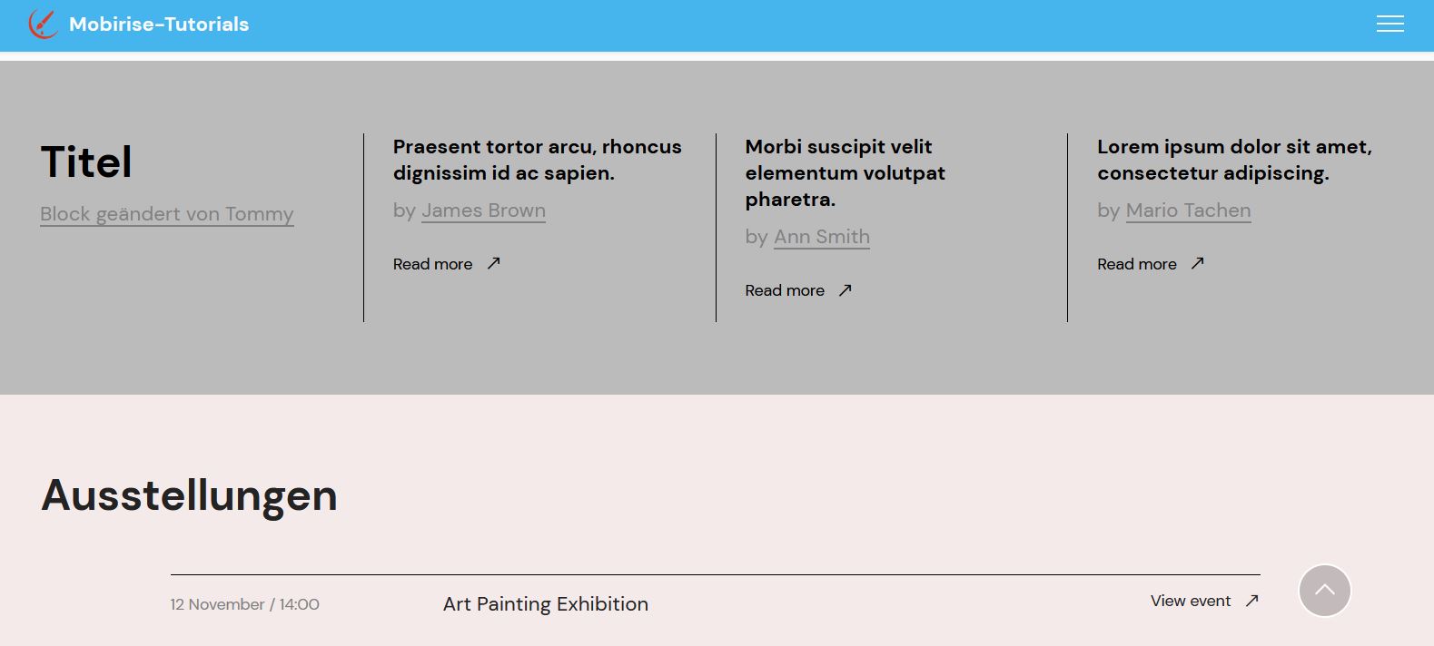The height and width of the screenshot is (646, 1434).
Task: Click Read more under Lorem ipsum article
Action: click(x=1136, y=264)
